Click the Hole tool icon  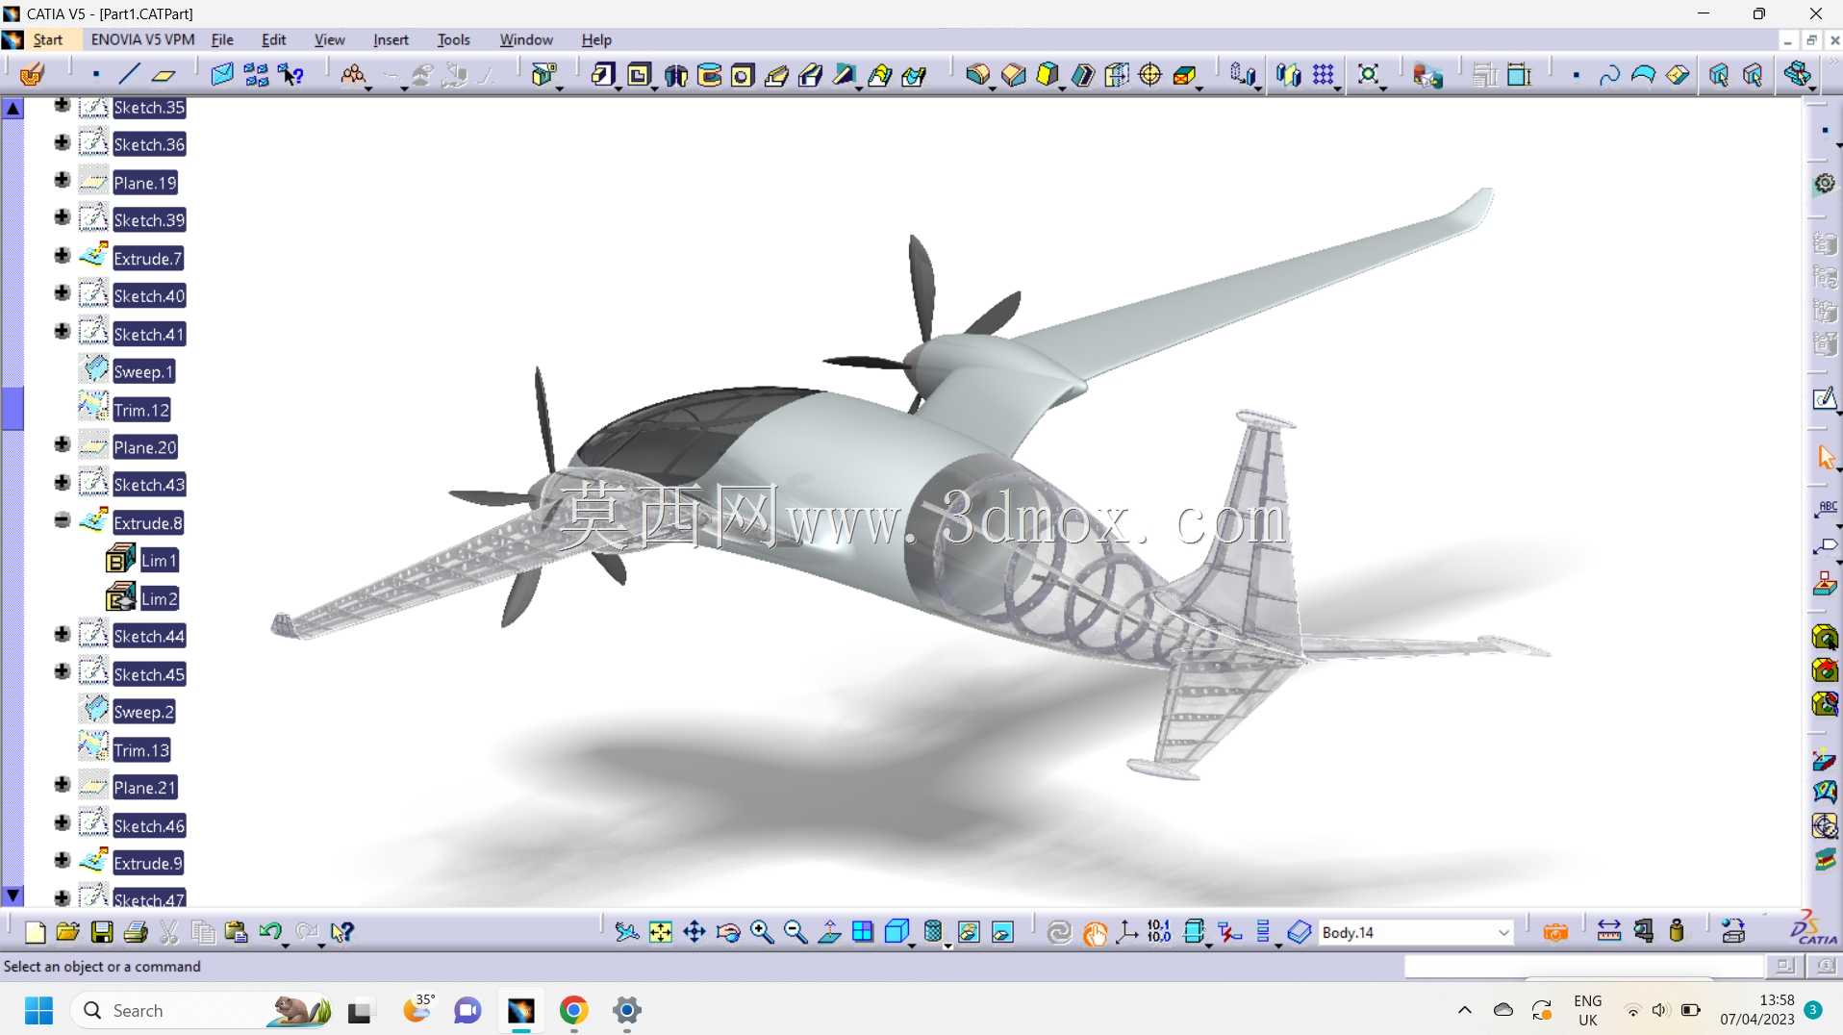coord(743,74)
